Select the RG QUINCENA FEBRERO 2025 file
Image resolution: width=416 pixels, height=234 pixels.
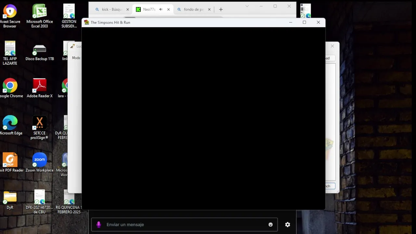(x=68, y=202)
